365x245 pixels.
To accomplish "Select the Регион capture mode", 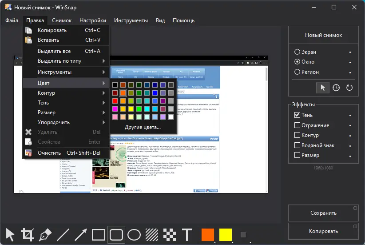I will coord(306,72).
